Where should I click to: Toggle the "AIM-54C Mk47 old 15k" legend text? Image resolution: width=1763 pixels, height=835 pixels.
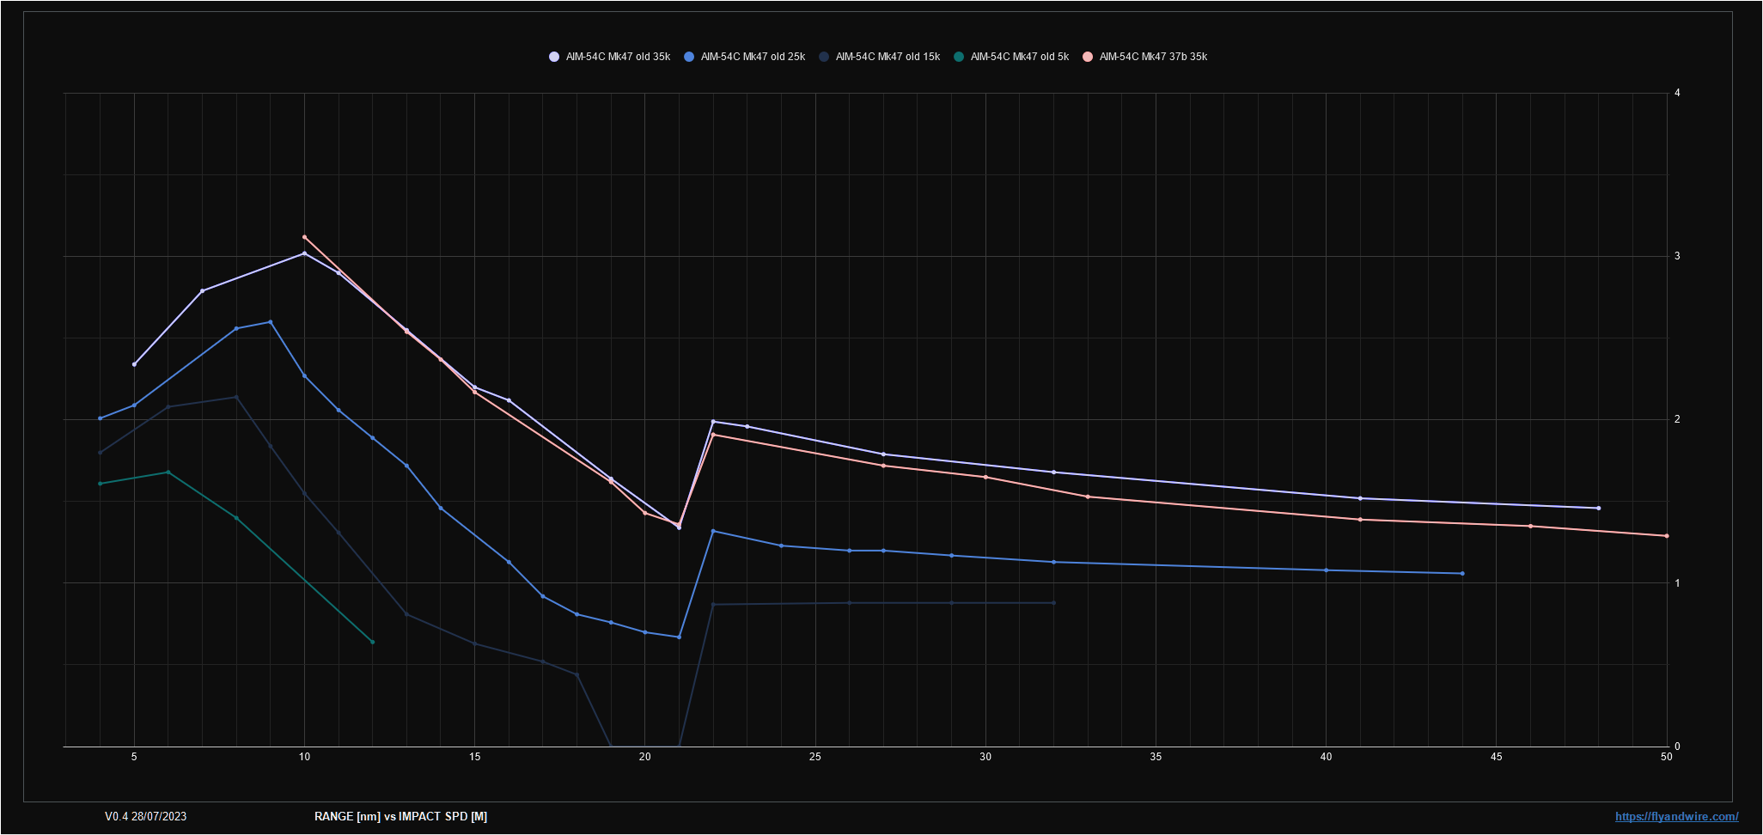(x=888, y=57)
